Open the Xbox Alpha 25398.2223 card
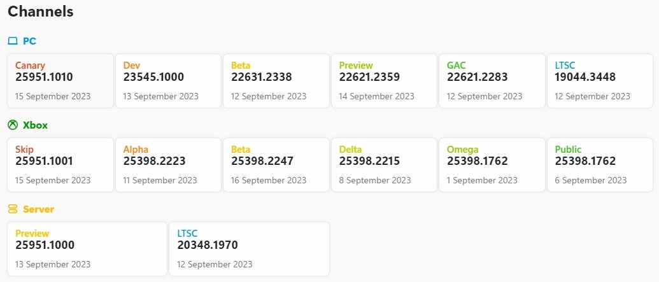This screenshot has width=659, height=282. point(168,165)
